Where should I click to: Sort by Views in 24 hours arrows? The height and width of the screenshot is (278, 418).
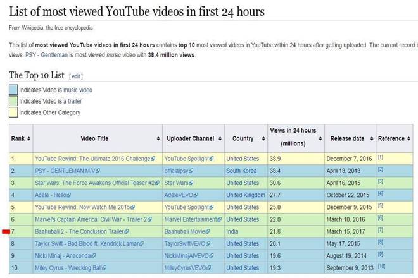320,139
